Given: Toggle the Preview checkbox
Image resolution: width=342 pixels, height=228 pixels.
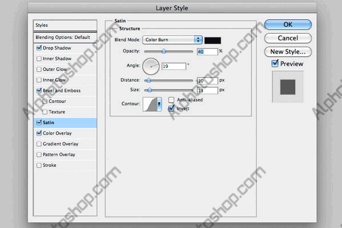Looking at the screenshot, I should pyautogui.click(x=275, y=63).
